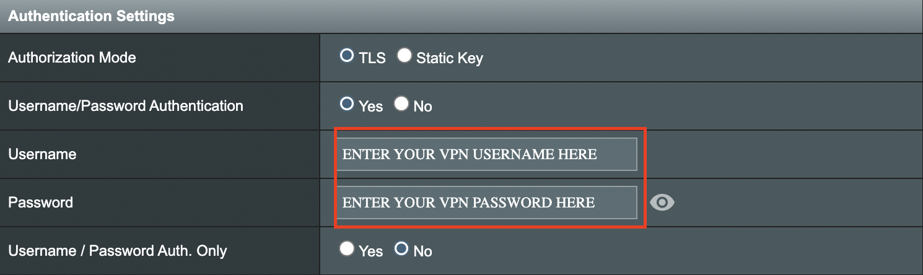Click the Authorization Mode row label
This screenshot has width=923, height=275.
[72, 58]
